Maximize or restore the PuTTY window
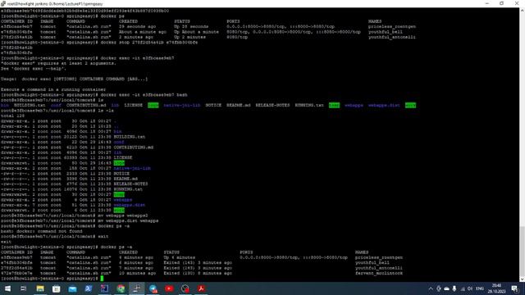The width and height of the screenshot is (525, 295). tap(501, 3)
